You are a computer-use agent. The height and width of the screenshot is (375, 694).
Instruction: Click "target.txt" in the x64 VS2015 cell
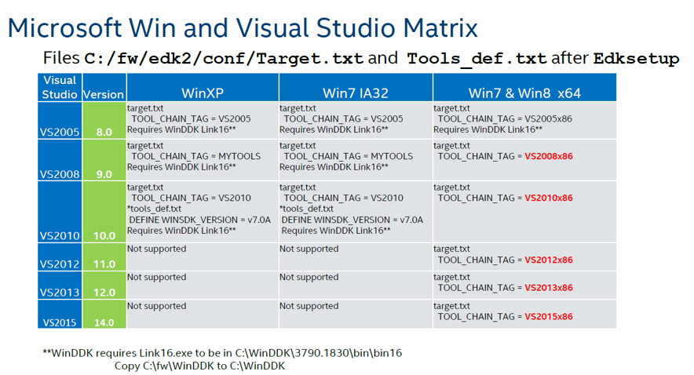[451, 306]
